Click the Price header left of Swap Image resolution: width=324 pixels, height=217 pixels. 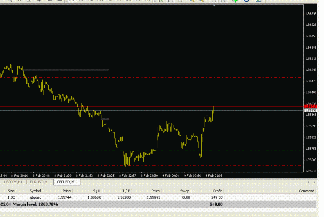(156, 191)
